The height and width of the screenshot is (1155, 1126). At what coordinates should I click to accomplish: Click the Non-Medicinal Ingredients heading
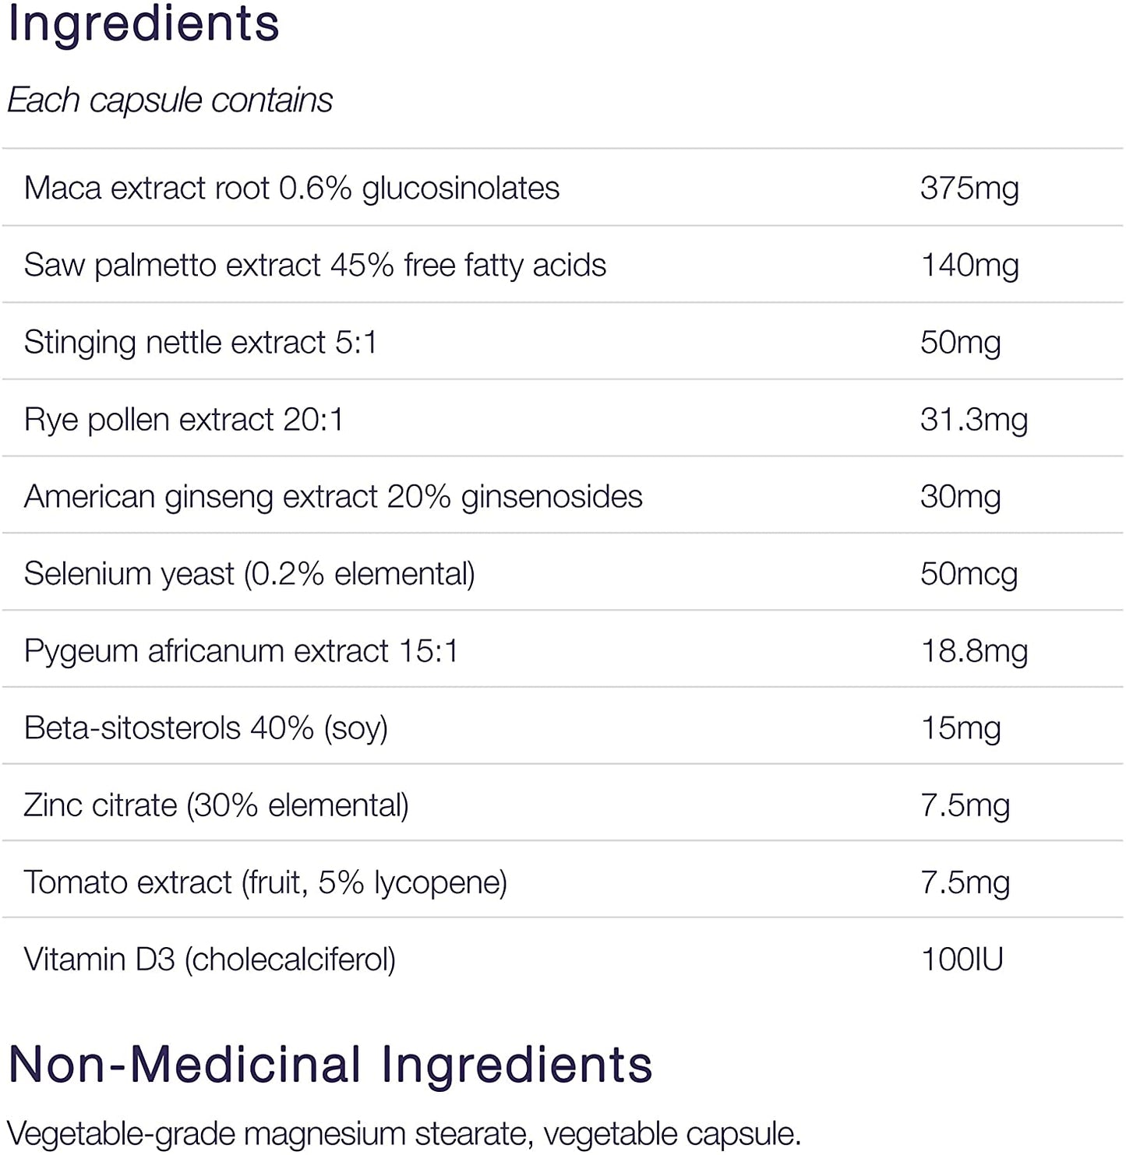click(x=330, y=1065)
